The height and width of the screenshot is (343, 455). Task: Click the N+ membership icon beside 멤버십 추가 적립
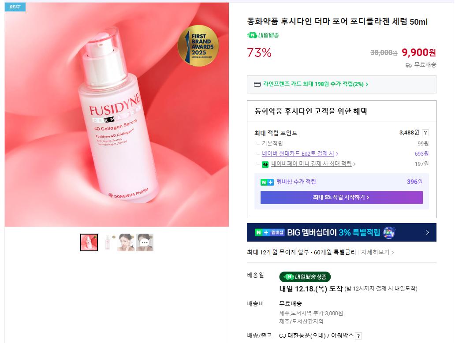[x=267, y=182]
